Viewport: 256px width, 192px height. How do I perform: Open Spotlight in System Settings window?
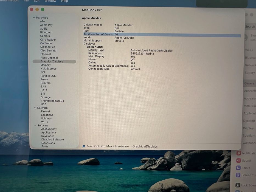[249, 135]
